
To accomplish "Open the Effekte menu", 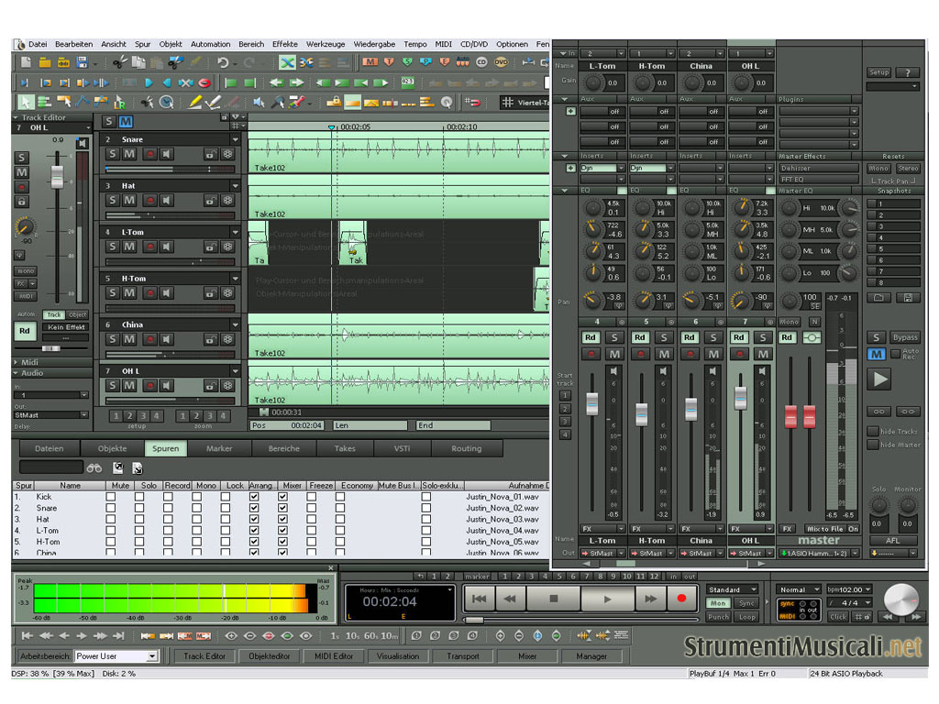I will [x=284, y=44].
